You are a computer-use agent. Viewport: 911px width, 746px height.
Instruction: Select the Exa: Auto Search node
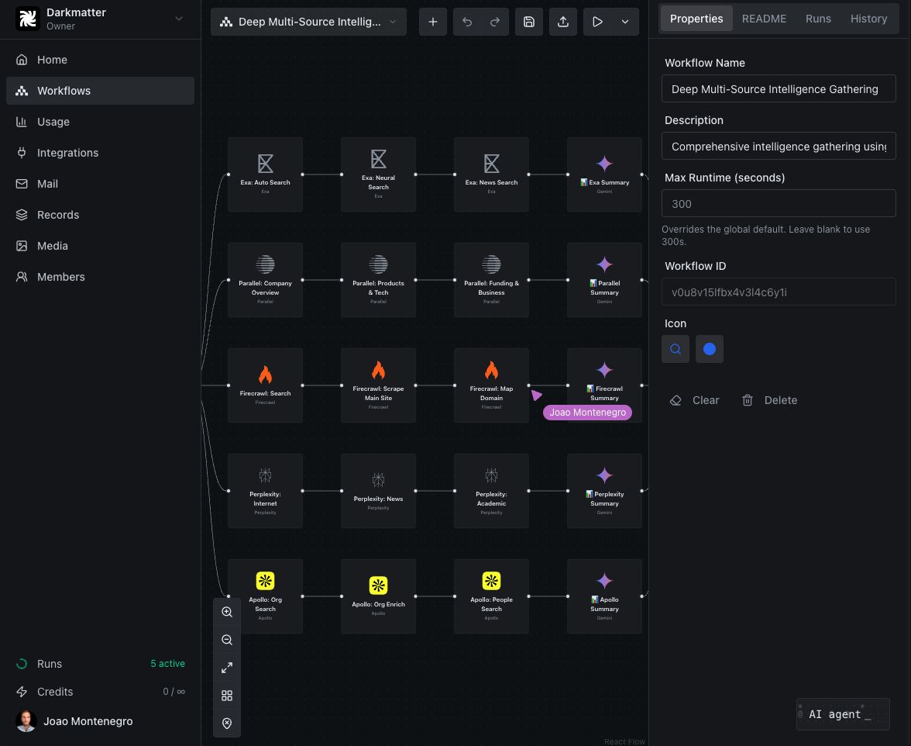pos(266,174)
